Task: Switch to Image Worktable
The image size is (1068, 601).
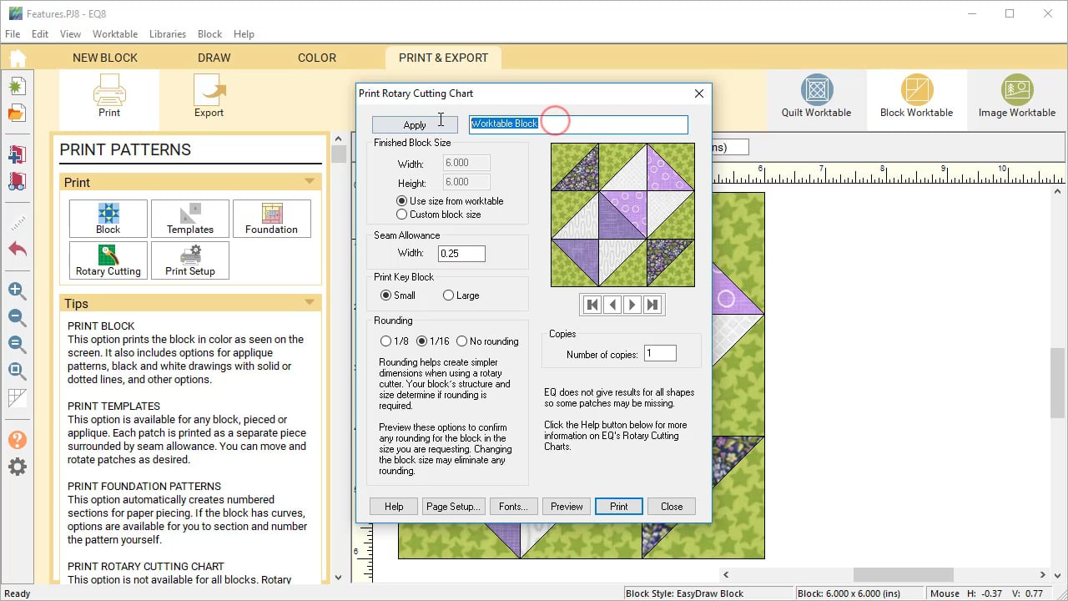Action: [x=1016, y=96]
